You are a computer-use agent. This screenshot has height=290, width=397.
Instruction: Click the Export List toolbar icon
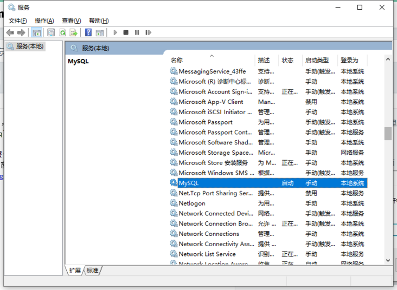pos(73,32)
